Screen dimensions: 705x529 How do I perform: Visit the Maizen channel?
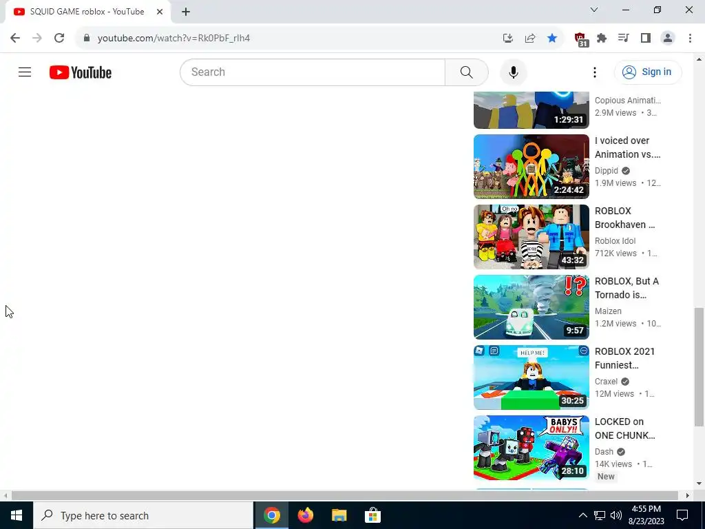pos(608,311)
